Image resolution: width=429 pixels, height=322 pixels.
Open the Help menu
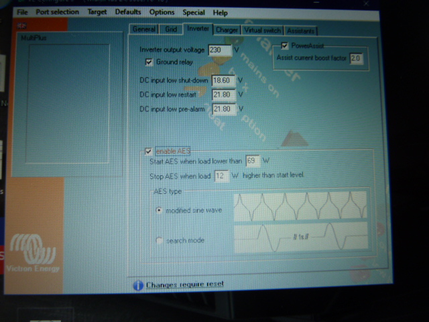tap(220, 13)
